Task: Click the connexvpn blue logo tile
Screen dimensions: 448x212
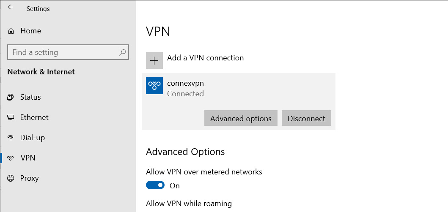Action: click(154, 86)
